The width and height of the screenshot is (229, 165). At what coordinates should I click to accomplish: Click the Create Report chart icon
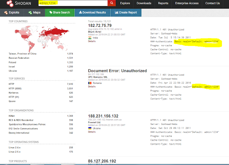tap(116, 13)
